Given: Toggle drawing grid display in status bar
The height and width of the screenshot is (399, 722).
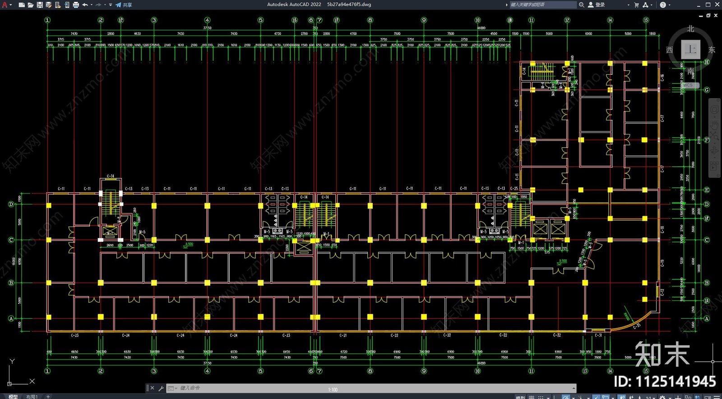Looking at the screenshot, I should click(x=531, y=397).
